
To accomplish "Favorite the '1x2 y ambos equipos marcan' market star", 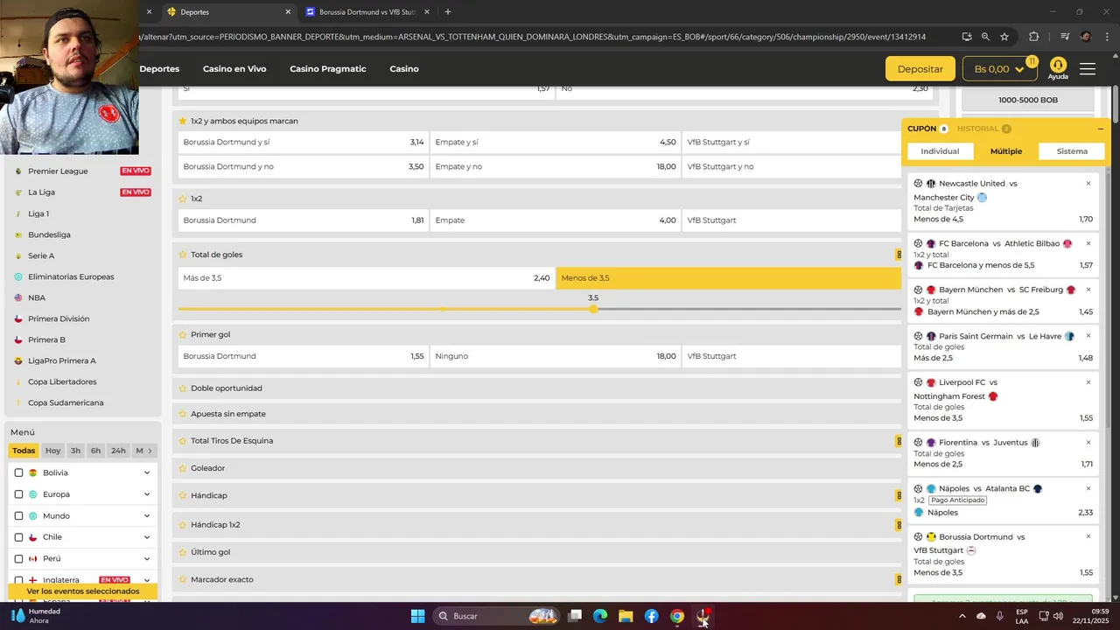I will tap(183, 121).
